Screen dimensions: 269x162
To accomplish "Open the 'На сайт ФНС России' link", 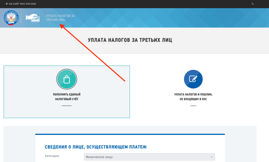I will click(x=22, y=4).
